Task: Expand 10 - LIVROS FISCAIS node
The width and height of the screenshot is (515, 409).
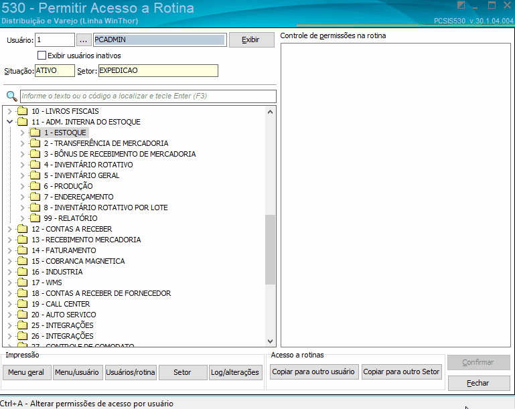Action: click(x=10, y=111)
